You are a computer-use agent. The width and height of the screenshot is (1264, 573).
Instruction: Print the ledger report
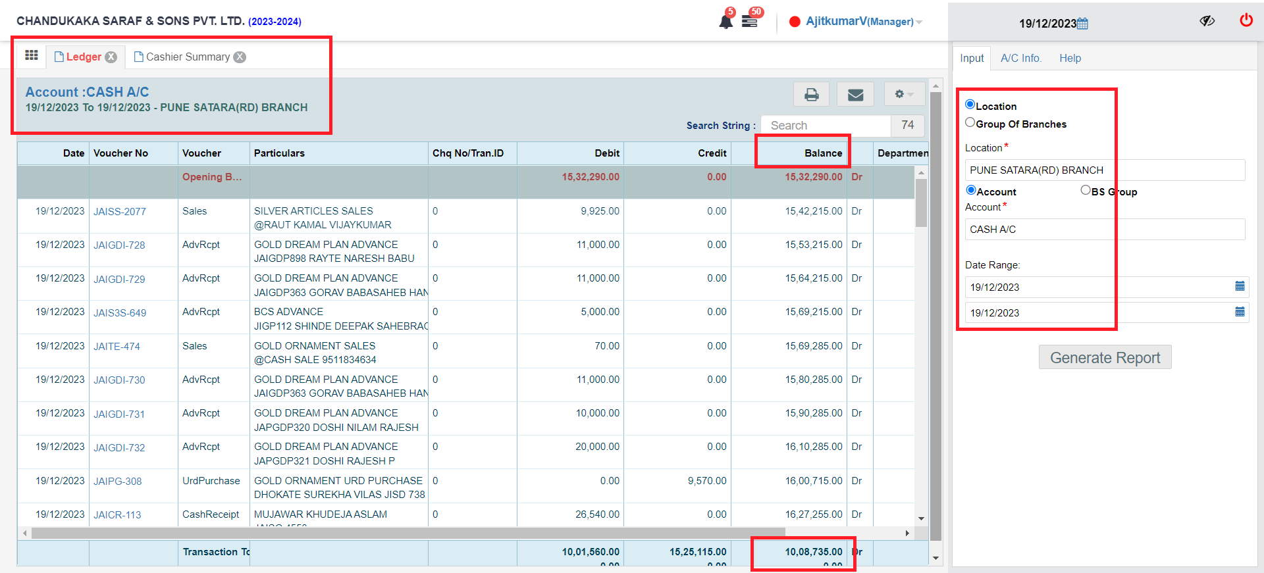pos(812,95)
